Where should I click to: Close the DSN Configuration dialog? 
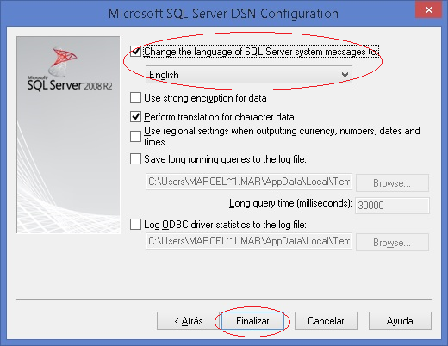(428, 9)
